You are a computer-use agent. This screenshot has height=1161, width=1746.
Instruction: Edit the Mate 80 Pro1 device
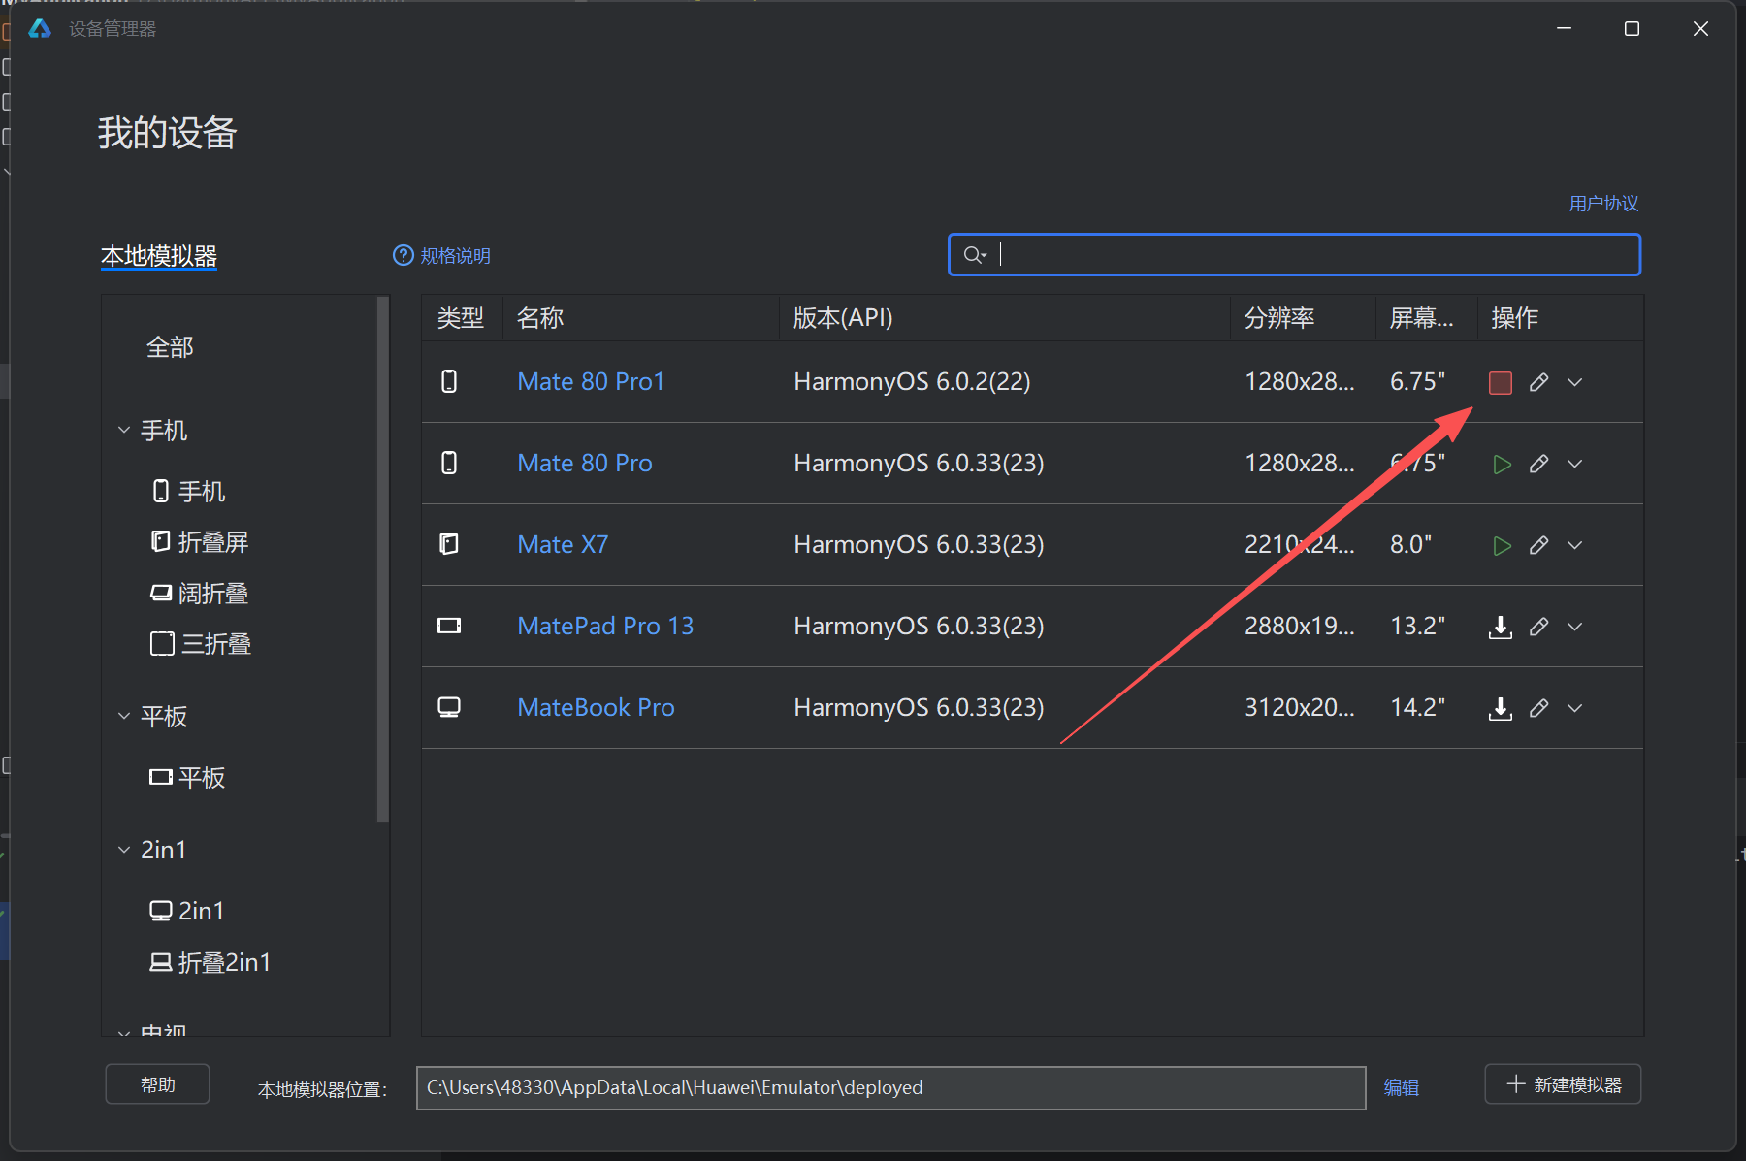pyautogui.click(x=1538, y=383)
